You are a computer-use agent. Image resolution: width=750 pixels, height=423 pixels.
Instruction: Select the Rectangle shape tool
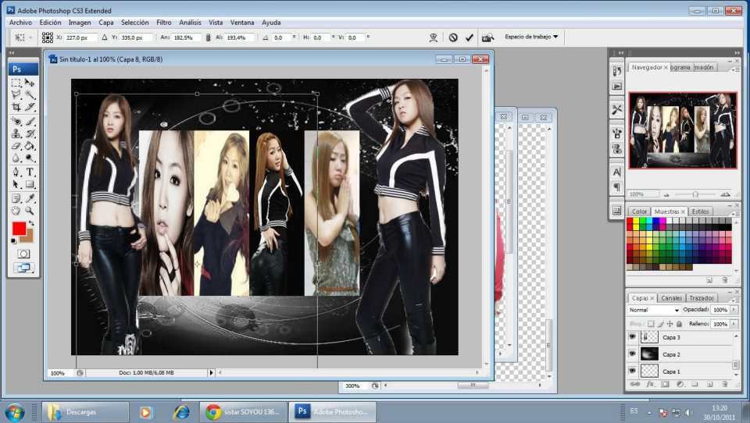[x=30, y=184]
